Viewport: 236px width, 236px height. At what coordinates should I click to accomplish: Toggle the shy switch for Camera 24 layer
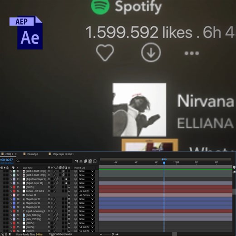click(x=49, y=195)
